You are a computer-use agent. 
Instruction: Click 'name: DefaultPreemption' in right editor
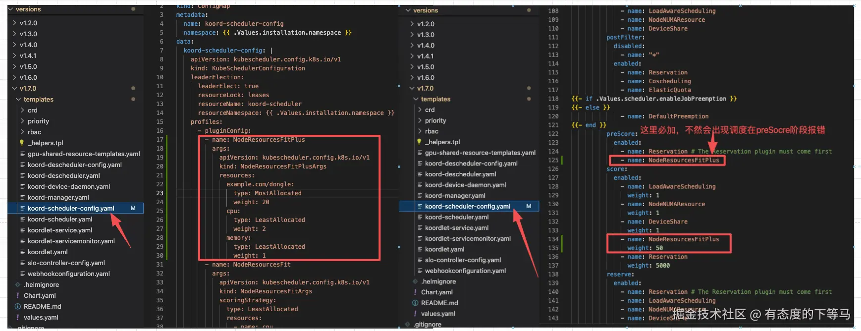point(668,116)
